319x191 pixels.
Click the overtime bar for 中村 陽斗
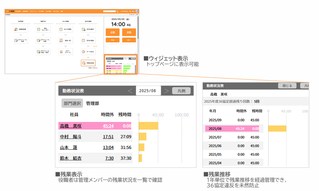(x=143, y=137)
